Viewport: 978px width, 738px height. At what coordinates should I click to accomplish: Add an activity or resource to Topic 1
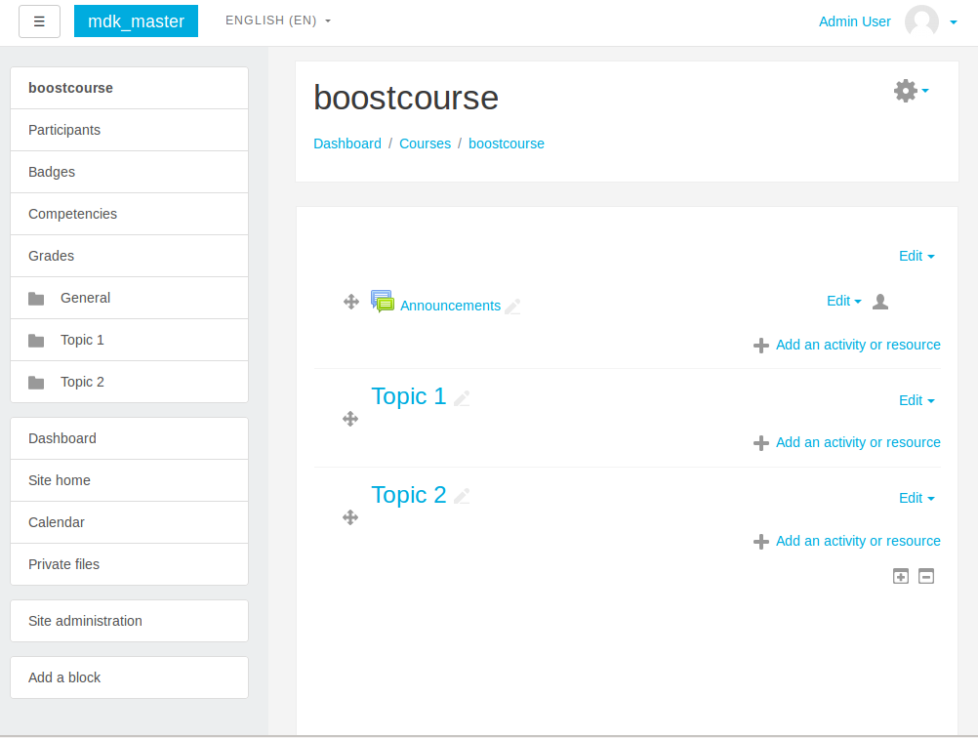(858, 442)
